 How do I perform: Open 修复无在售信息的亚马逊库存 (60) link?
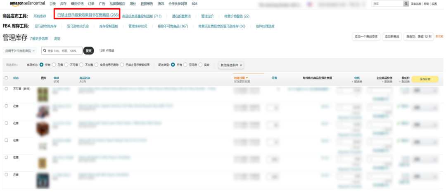222,26
